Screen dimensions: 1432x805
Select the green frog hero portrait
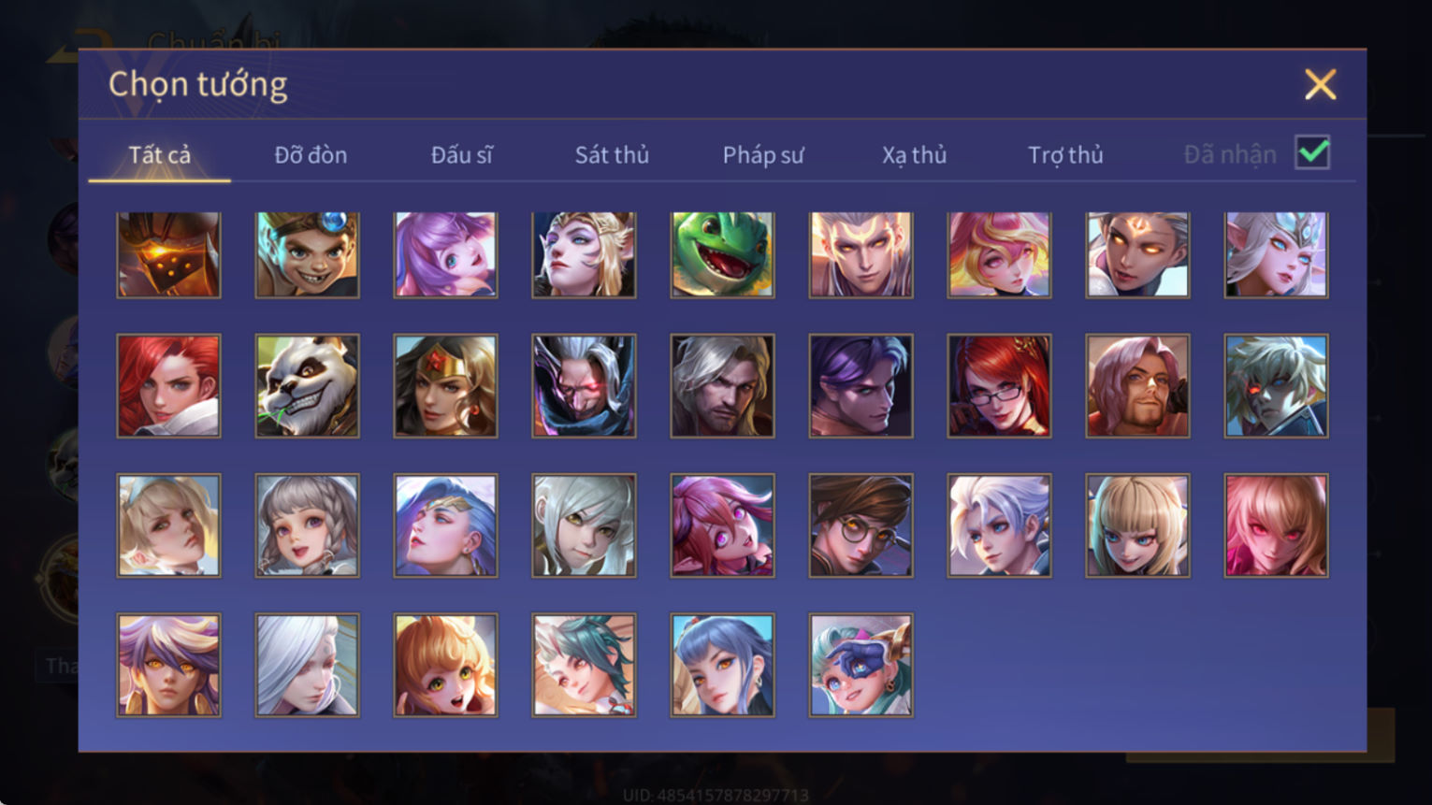(x=722, y=254)
